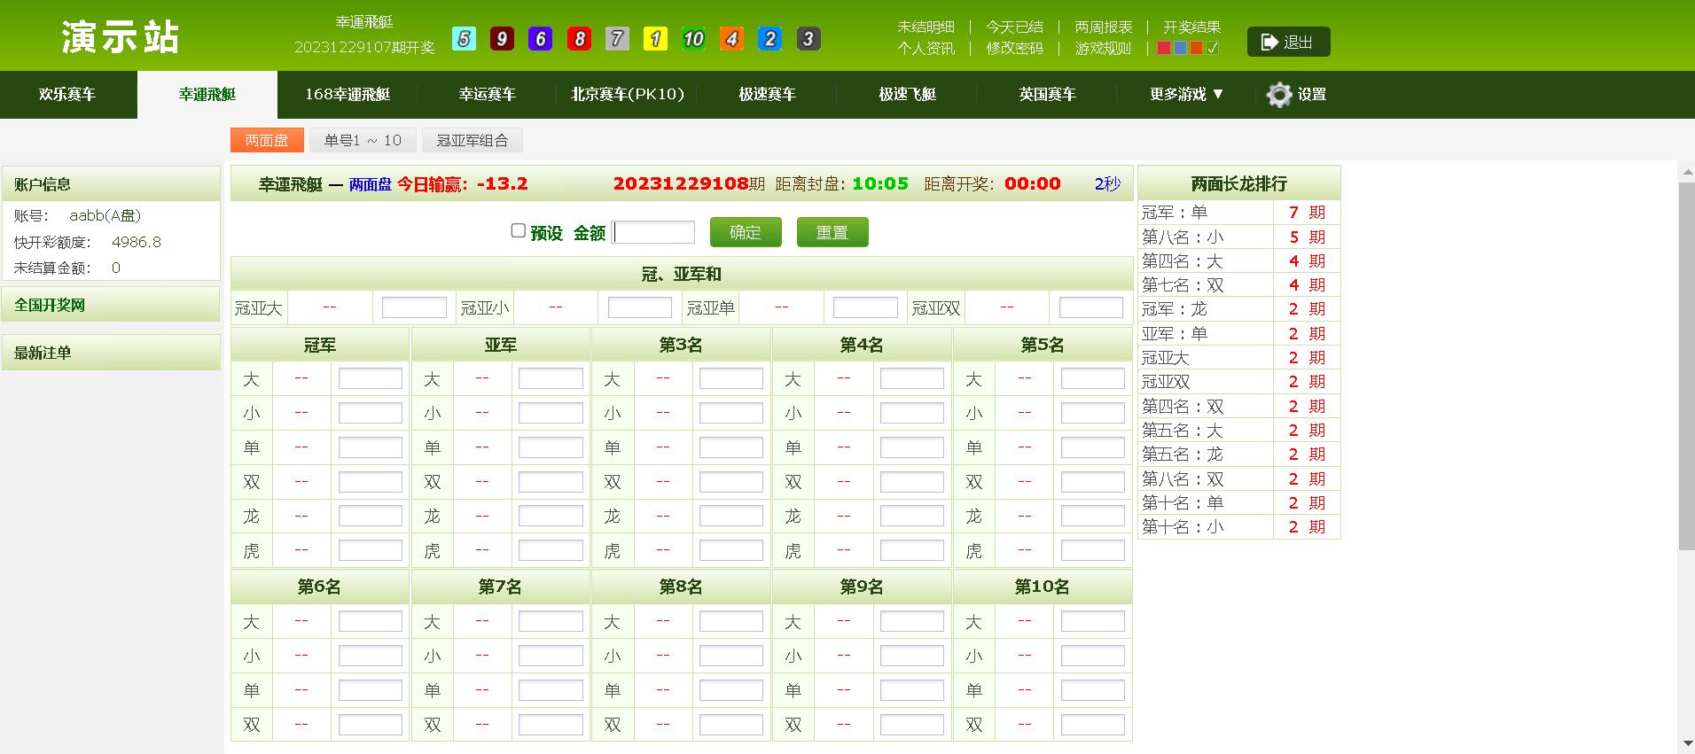Expand the 全国开奖网 panel header
Screen dimensions: 1695x754
(x=111, y=305)
